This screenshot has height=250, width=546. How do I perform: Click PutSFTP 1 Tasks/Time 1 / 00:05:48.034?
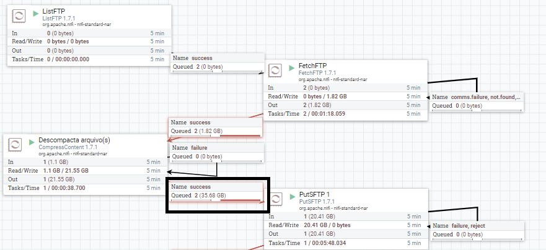click(x=325, y=243)
